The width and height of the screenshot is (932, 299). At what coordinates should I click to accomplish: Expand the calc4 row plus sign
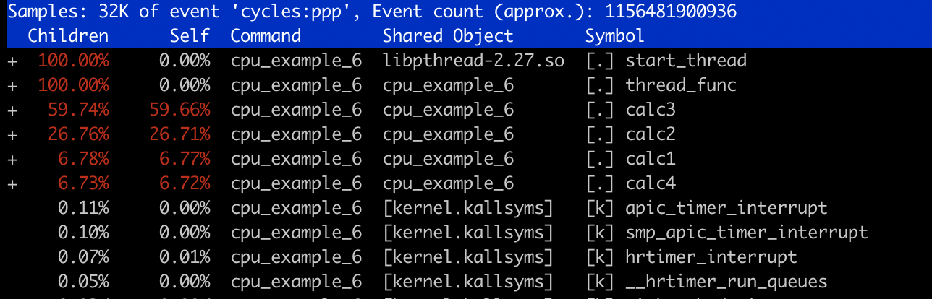(x=12, y=183)
